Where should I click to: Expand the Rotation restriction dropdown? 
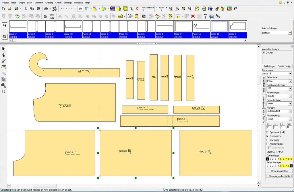pos(290,89)
